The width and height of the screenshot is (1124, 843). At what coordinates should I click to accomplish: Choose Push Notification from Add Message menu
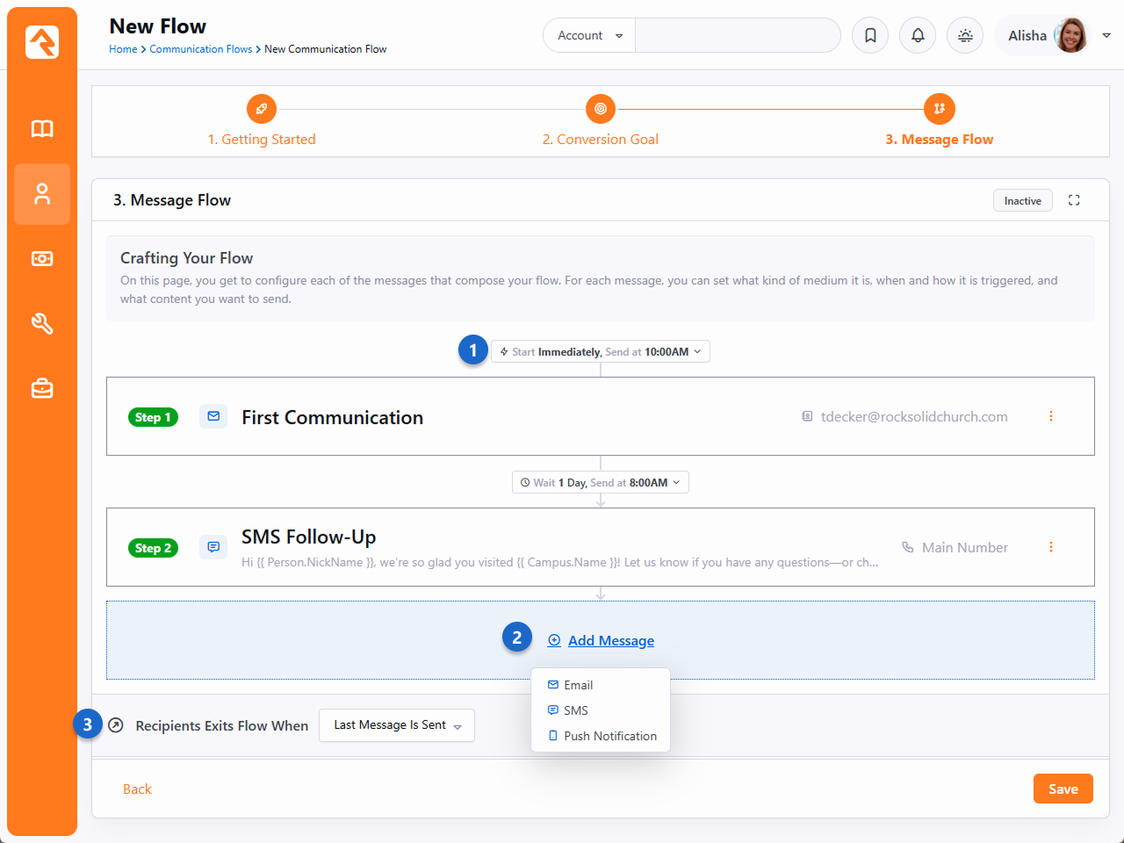click(609, 736)
